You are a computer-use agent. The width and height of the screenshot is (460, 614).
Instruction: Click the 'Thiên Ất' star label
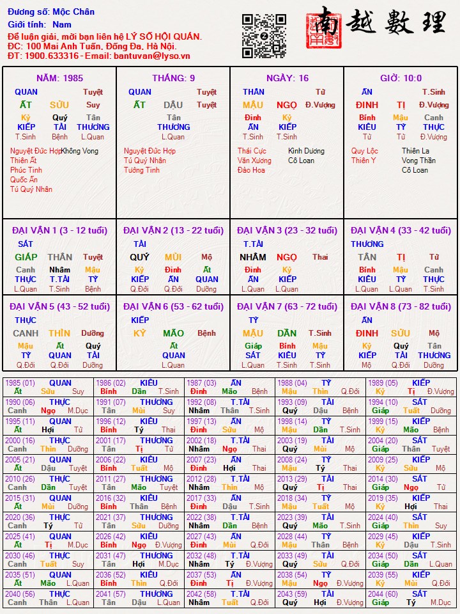(x=24, y=161)
